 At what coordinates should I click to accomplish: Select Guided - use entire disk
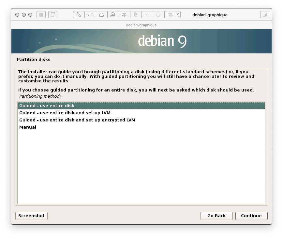tap(141, 106)
